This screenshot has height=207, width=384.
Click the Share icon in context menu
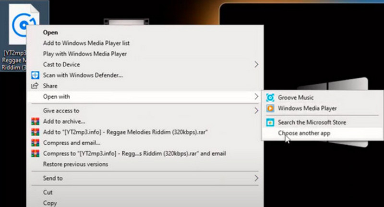35,86
